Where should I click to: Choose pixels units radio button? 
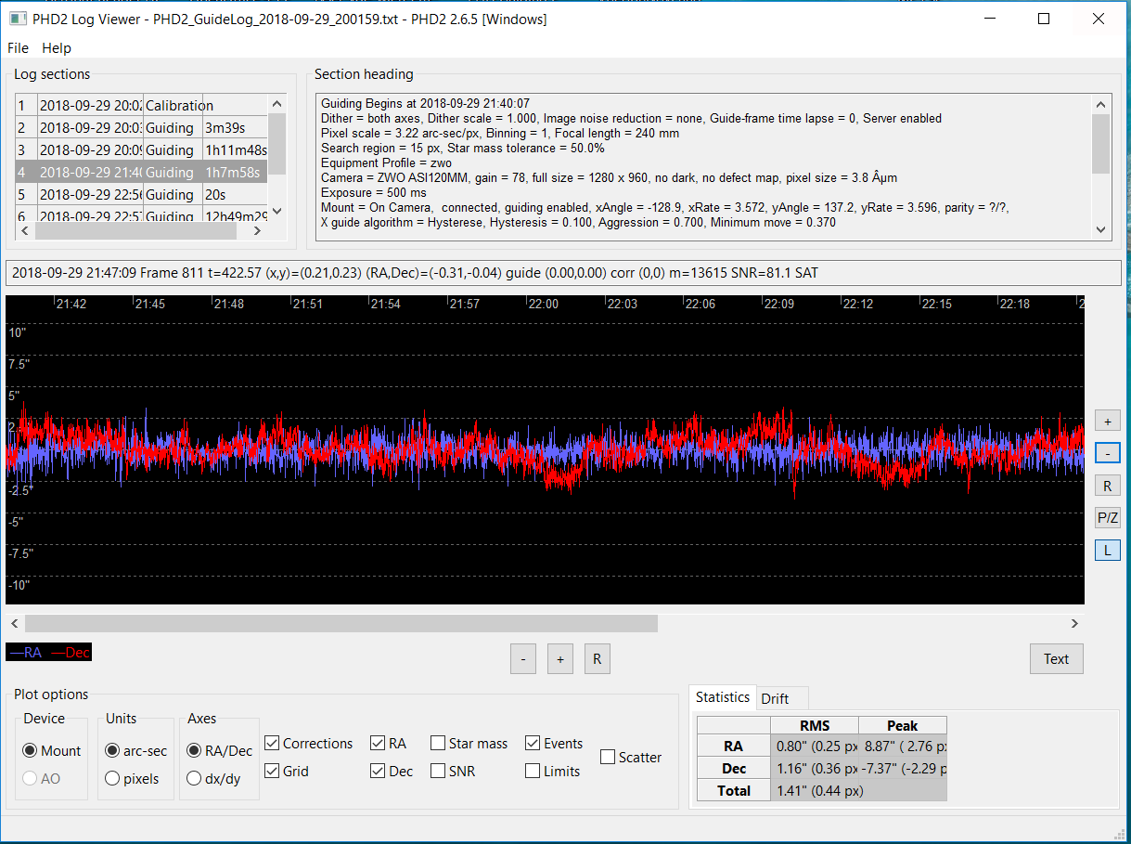point(132,778)
